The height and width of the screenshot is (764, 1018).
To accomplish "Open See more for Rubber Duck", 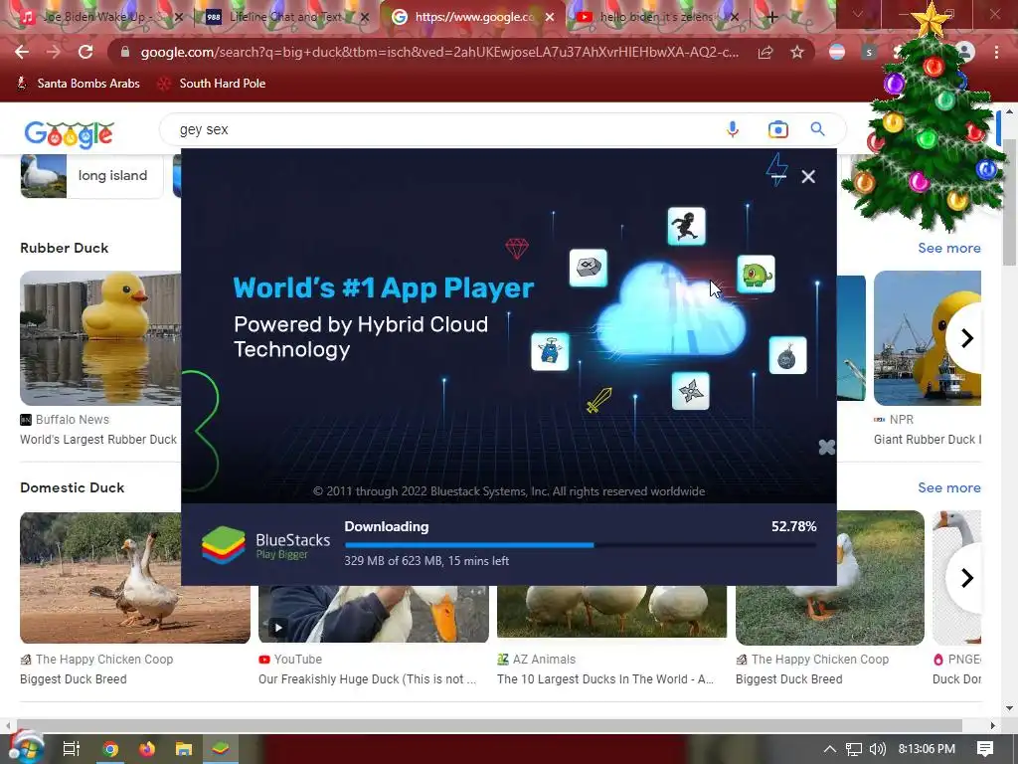I will 948,248.
